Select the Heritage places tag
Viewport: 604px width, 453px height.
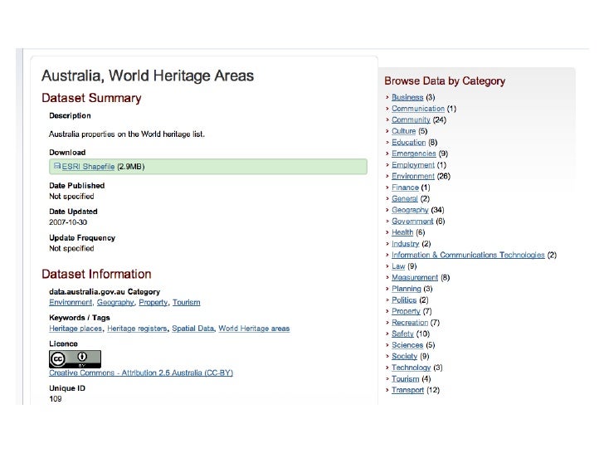[77, 329]
